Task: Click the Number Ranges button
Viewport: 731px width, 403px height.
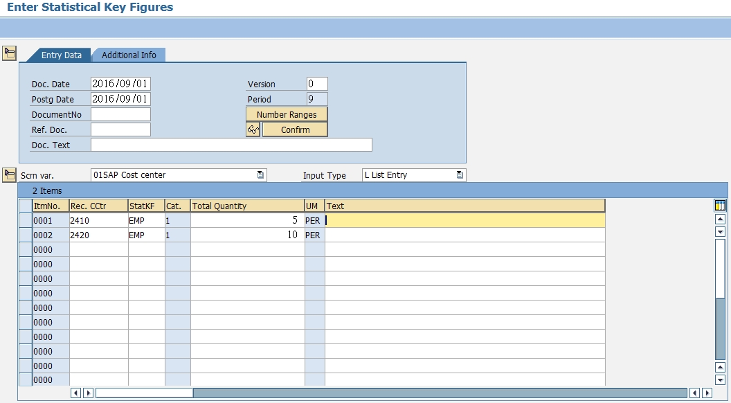Action: click(x=287, y=114)
